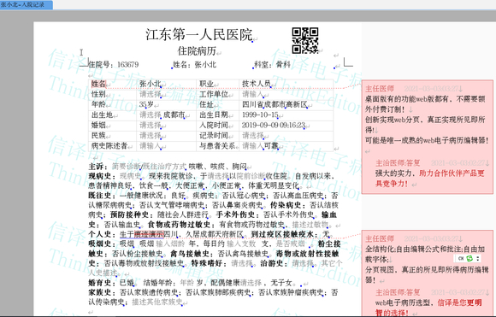Click the Sogou input method icon

(469, 258)
